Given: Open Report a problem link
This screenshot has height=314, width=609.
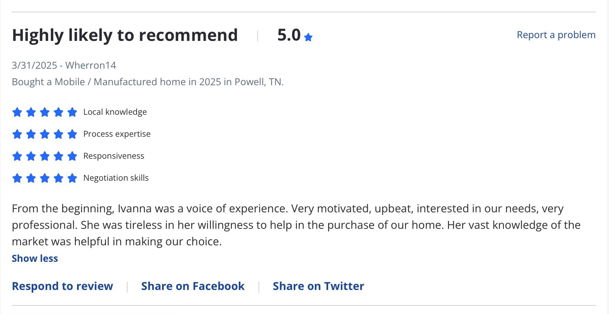Looking at the screenshot, I should point(556,35).
